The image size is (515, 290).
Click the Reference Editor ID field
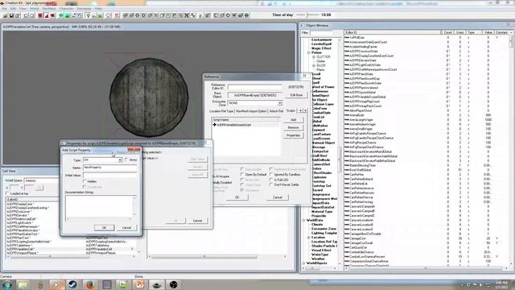tap(255, 87)
